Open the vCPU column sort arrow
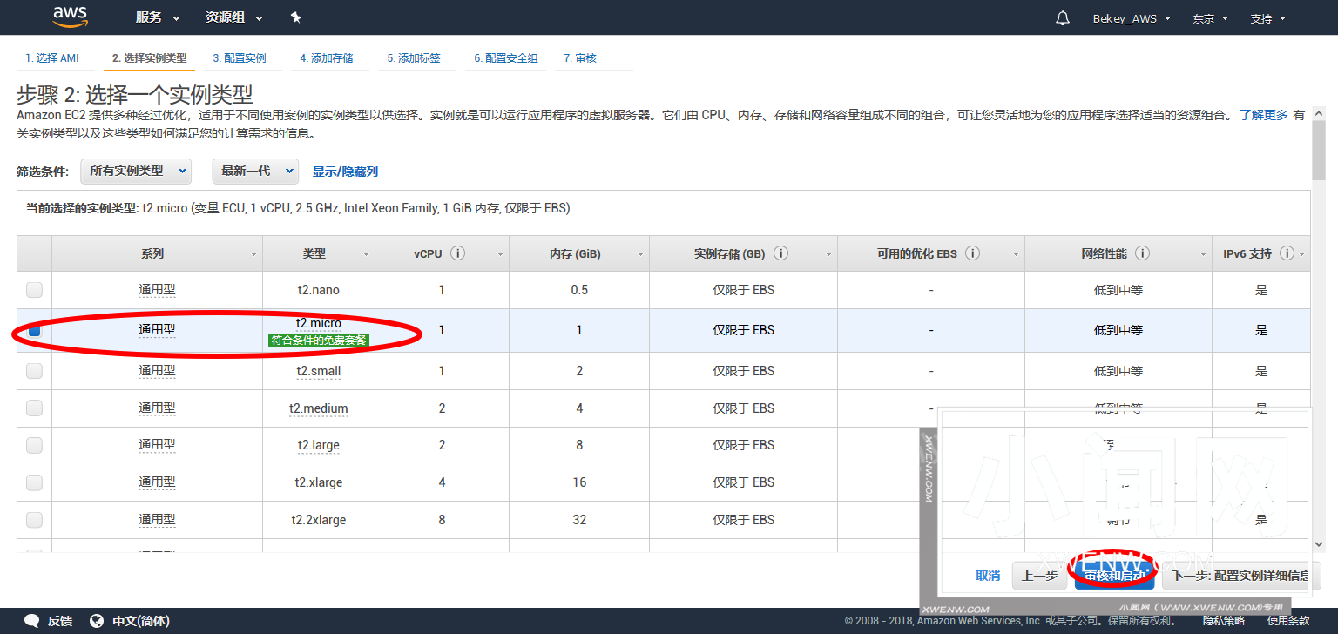 point(500,254)
